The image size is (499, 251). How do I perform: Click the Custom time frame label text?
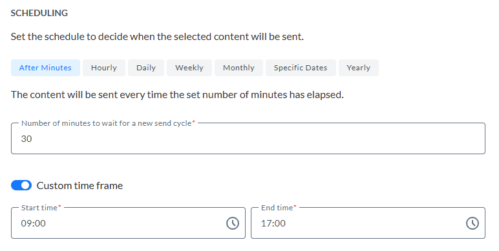tap(80, 186)
